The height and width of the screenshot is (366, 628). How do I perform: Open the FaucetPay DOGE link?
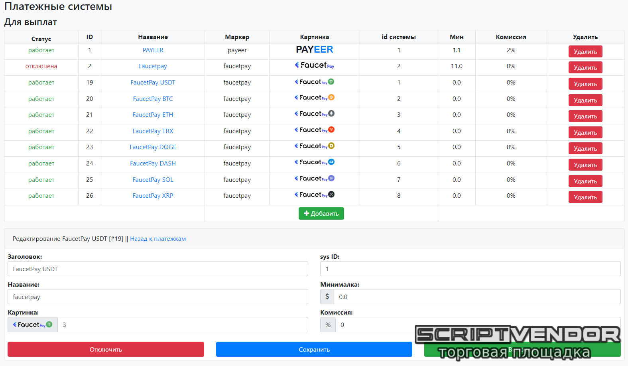click(153, 147)
